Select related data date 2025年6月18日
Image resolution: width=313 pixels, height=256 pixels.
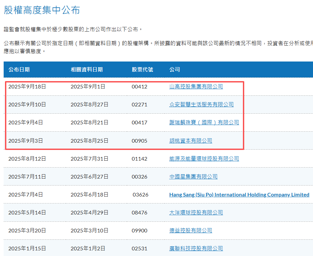point(89,195)
